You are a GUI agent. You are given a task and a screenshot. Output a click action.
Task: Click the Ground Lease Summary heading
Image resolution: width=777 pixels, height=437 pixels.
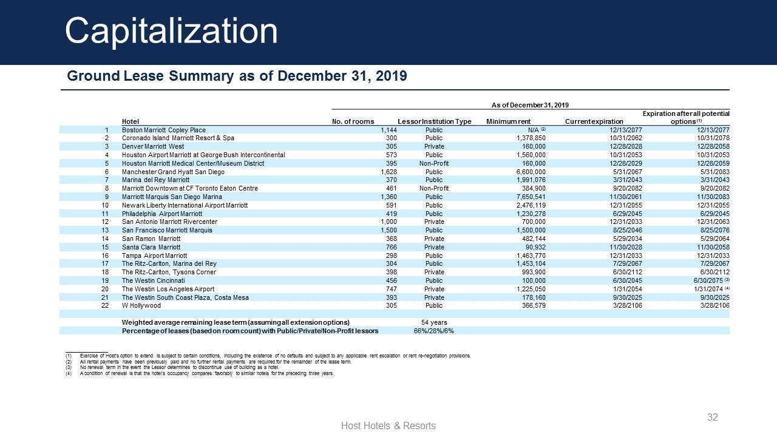point(237,76)
